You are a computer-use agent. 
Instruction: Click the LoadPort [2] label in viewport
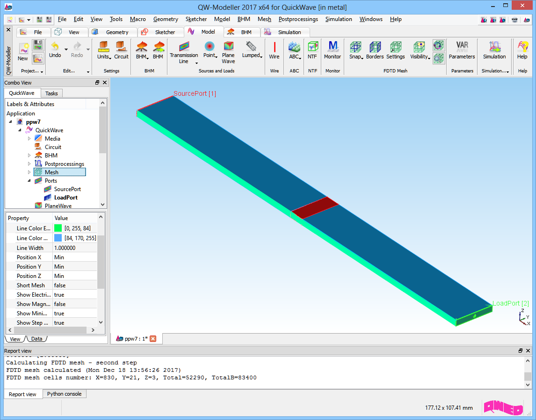pos(511,303)
